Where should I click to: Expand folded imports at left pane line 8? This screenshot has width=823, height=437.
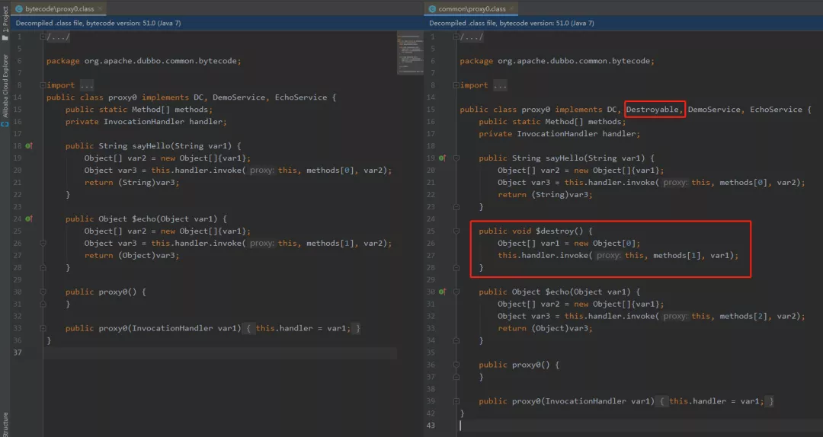(x=43, y=85)
